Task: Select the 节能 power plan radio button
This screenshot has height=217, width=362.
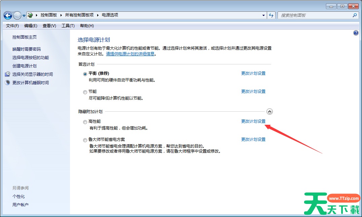Action: click(85, 92)
